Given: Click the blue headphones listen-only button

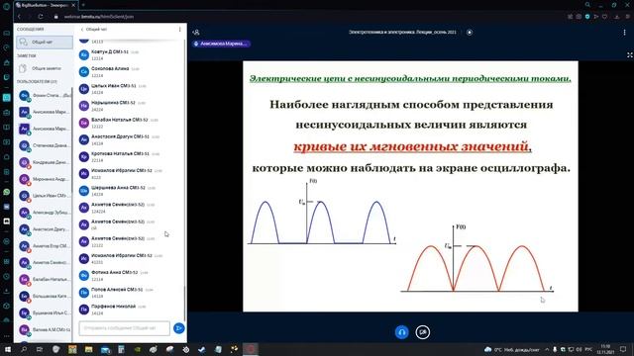Looking at the screenshot, I should pos(401,332).
